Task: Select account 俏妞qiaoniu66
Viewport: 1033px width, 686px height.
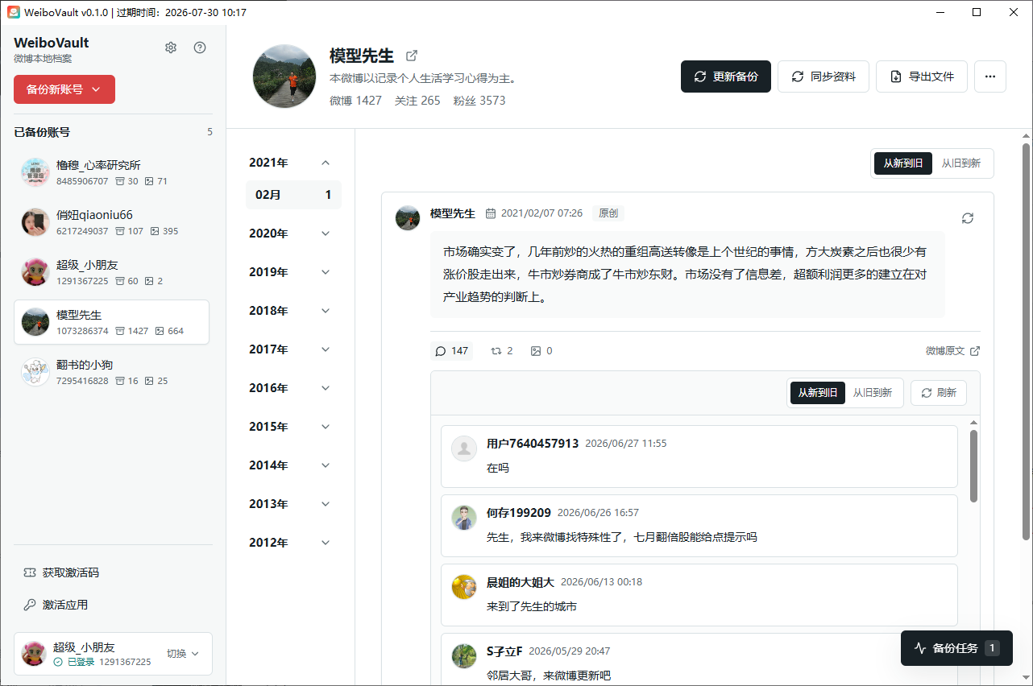Action: (x=112, y=222)
